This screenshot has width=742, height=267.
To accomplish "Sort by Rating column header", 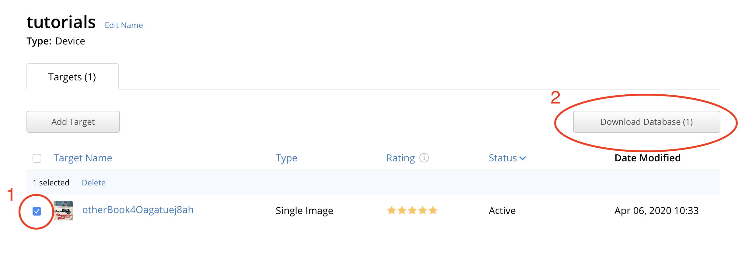I will click(x=401, y=158).
